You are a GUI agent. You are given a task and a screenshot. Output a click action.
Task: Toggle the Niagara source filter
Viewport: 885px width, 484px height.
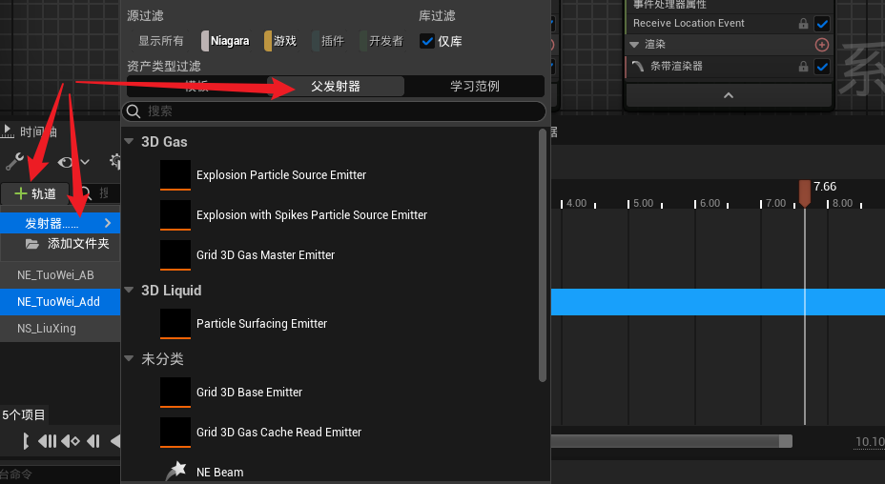[225, 41]
